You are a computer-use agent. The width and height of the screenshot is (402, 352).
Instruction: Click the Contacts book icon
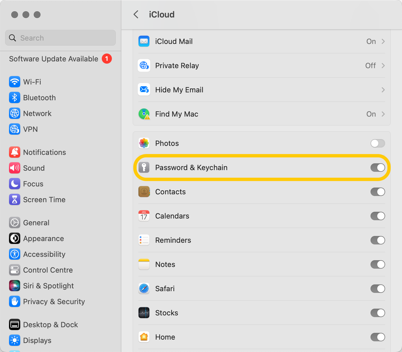pos(144,192)
